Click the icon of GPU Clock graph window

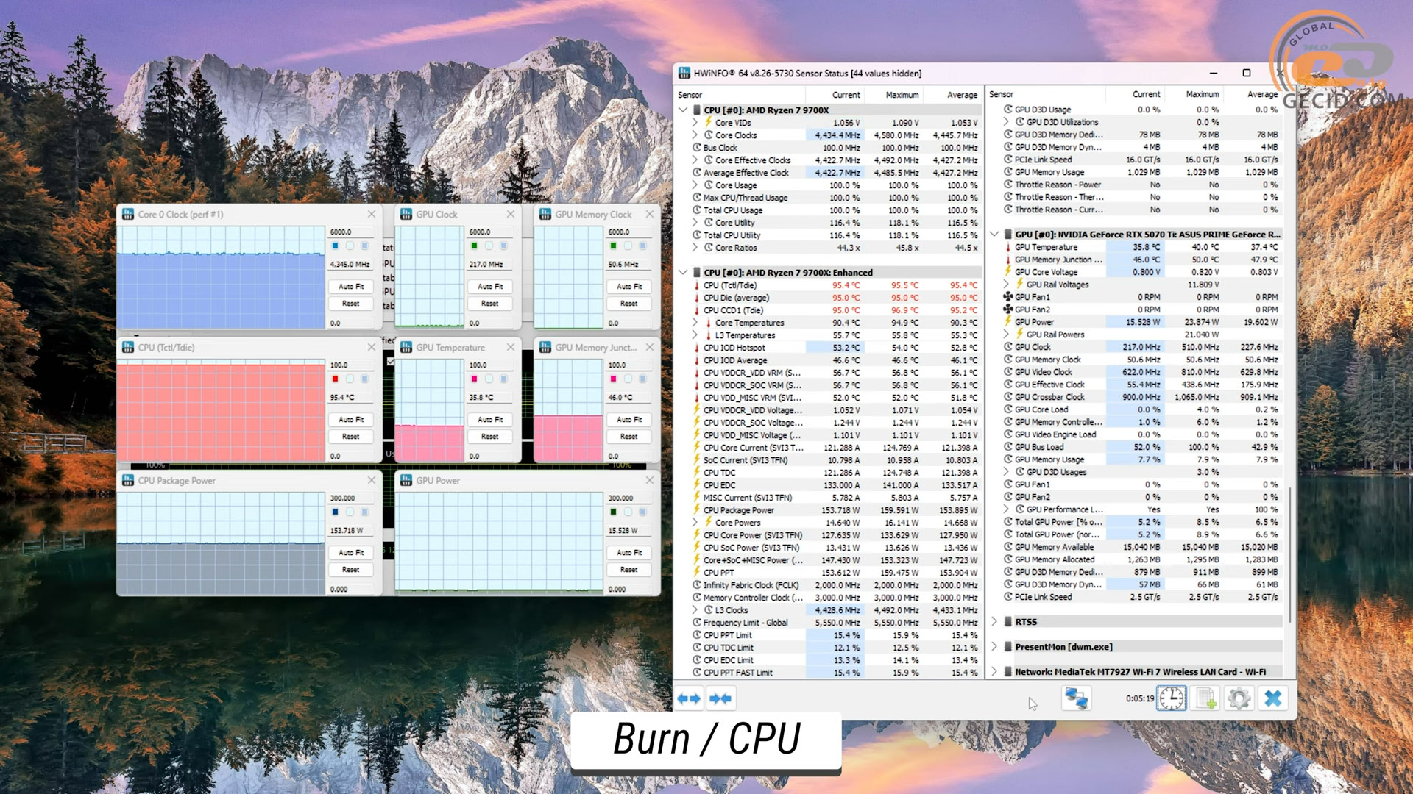coord(406,215)
